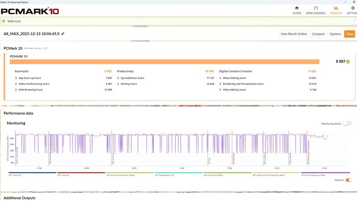The width and height of the screenshot is (357, 201).
Task: Click the Video Editing marker on chart
Action: [291, 159]
